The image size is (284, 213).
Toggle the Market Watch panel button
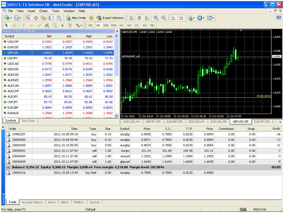(x=28, y=18)
